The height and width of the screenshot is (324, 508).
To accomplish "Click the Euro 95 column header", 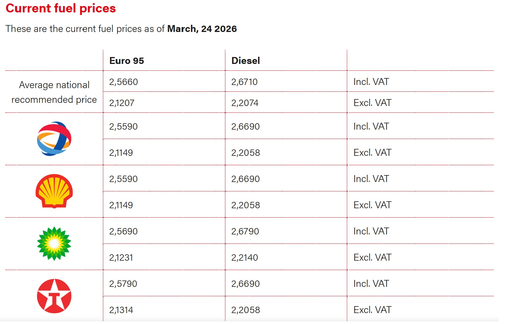I will tap(126, 61).
